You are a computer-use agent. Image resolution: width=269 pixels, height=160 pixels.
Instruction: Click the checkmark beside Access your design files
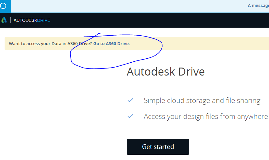[130, 116]
